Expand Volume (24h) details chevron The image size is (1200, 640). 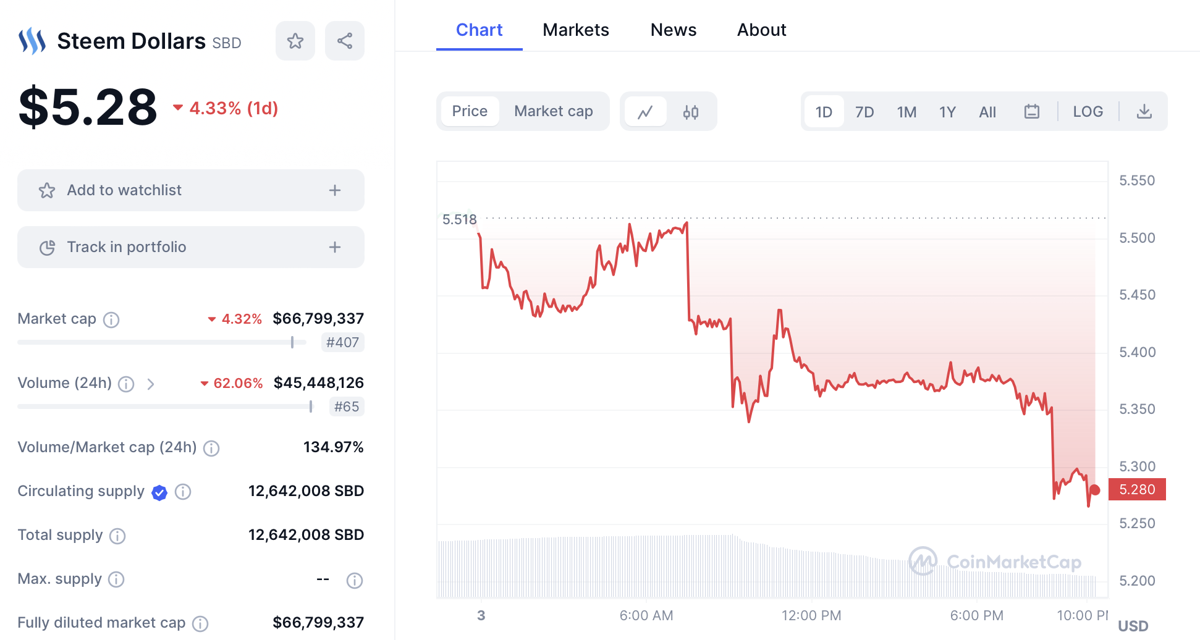coord(151,384)
